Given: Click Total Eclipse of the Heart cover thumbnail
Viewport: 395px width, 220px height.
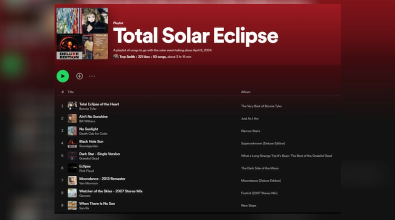Looking at the screenshot, I should (72, 106).
